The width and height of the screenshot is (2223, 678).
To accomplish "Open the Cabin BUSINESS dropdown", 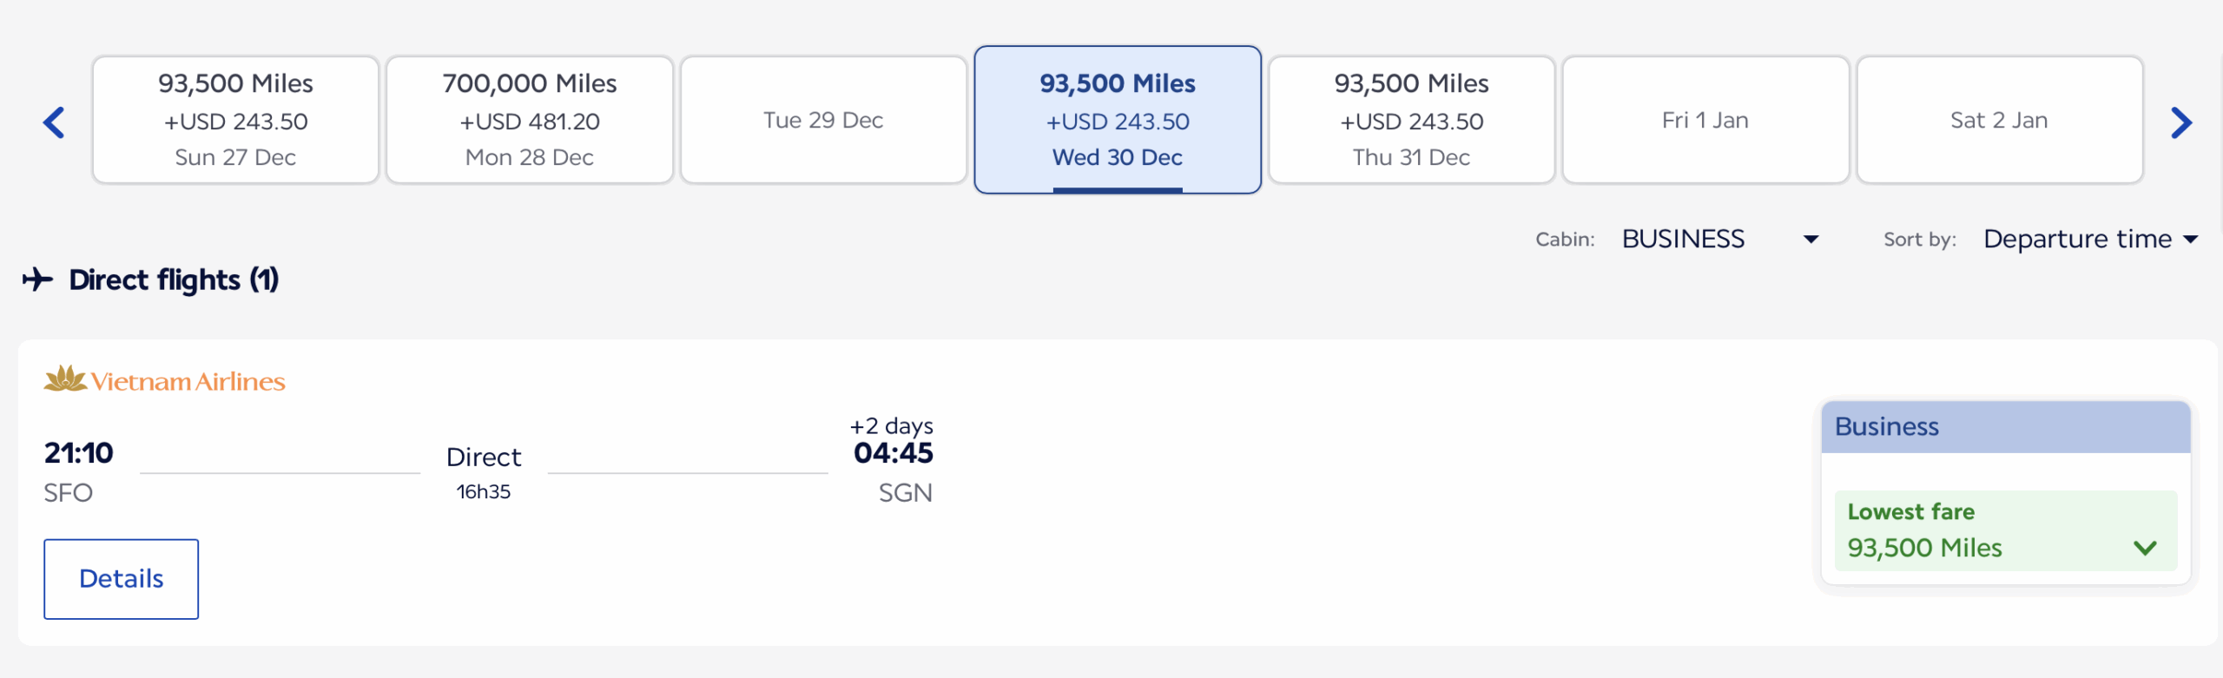I will coord(1719,239).
